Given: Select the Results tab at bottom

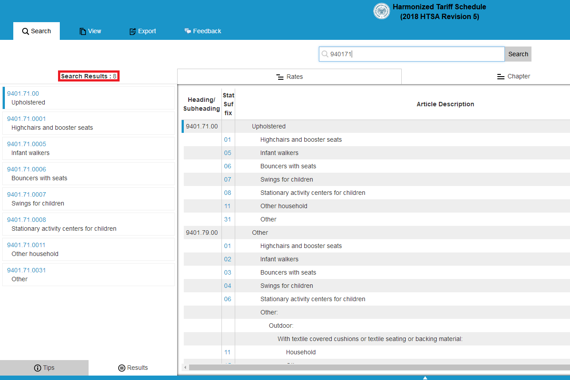Looking at the screenshot, I should coord(133,368).
